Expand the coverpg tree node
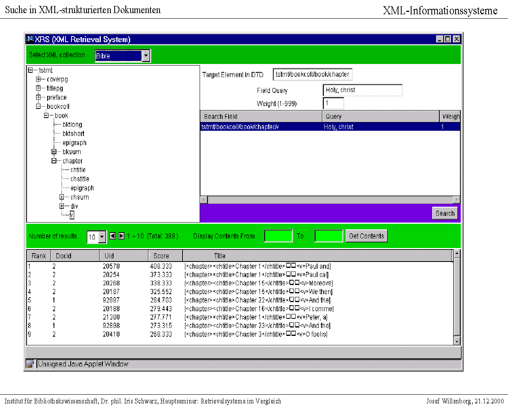This screenshot has height=407, width=508. pyautogui.click(x=38, y=79)
